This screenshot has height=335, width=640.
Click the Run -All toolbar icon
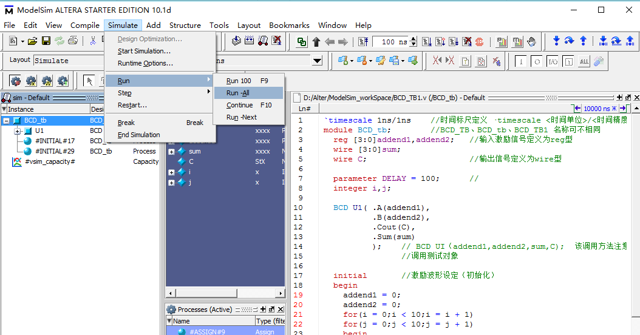pyautogui.click(x=454, y=42)
